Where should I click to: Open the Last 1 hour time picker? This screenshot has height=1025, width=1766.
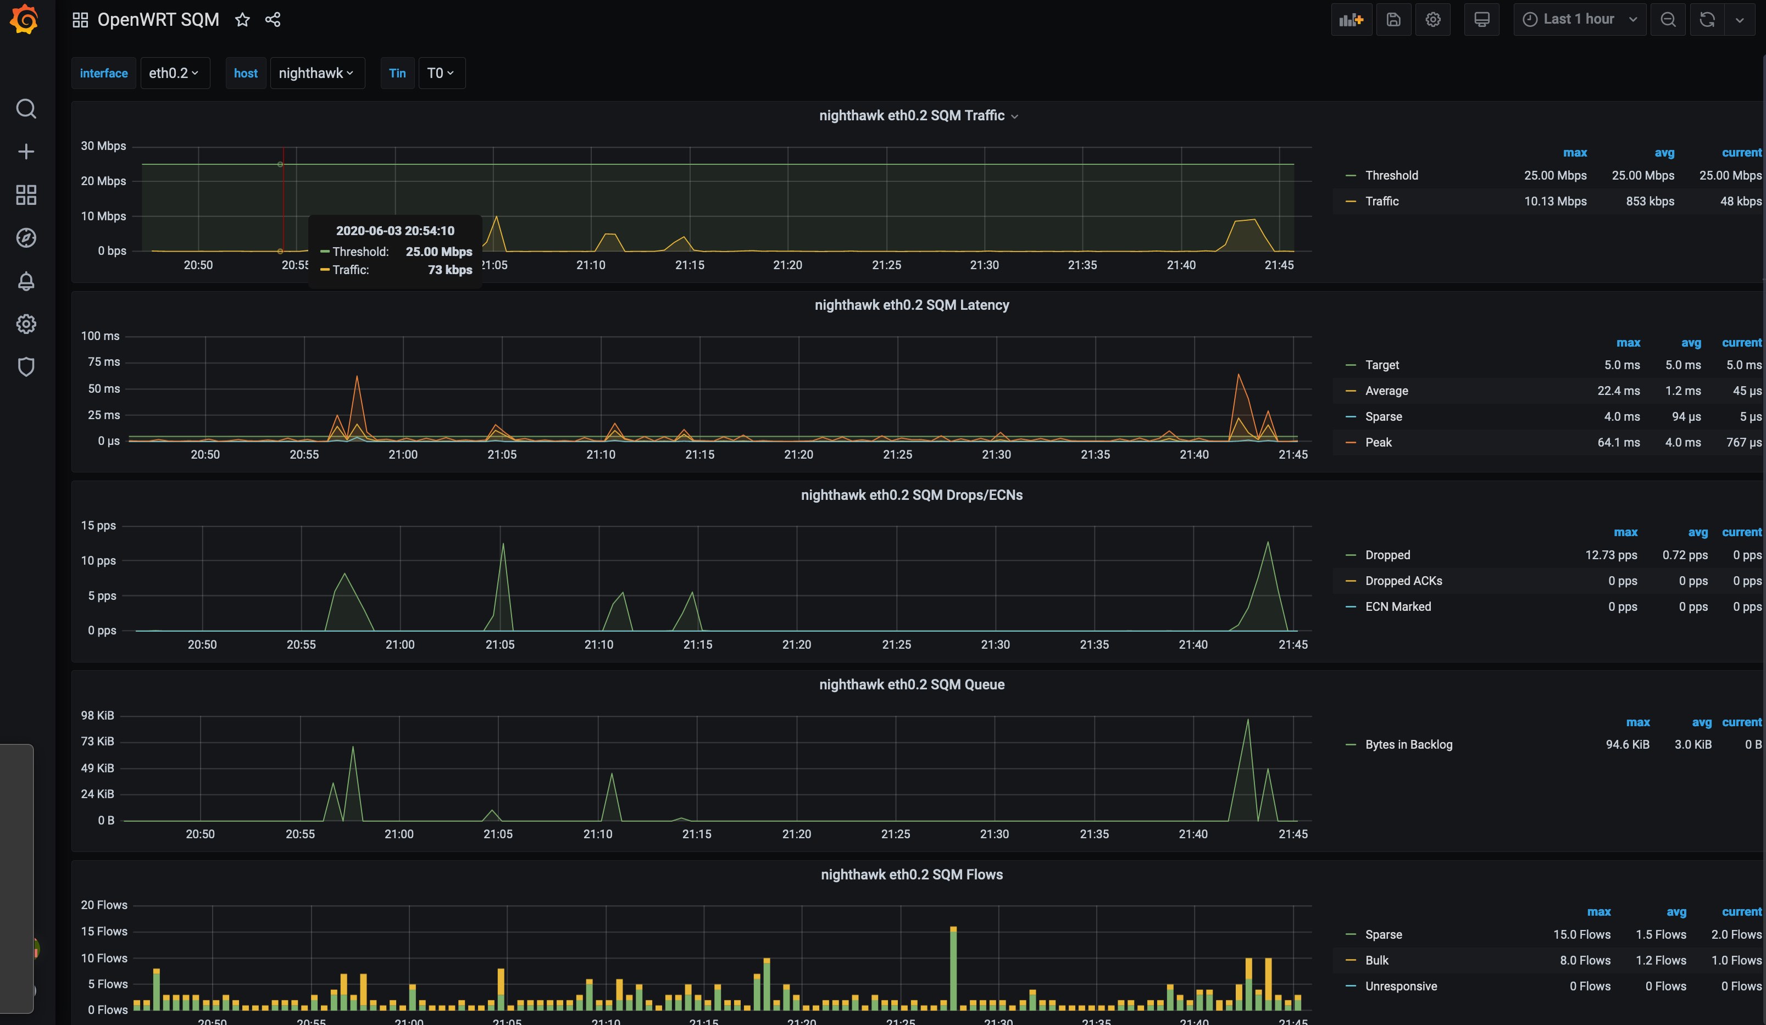(1580, 20)
